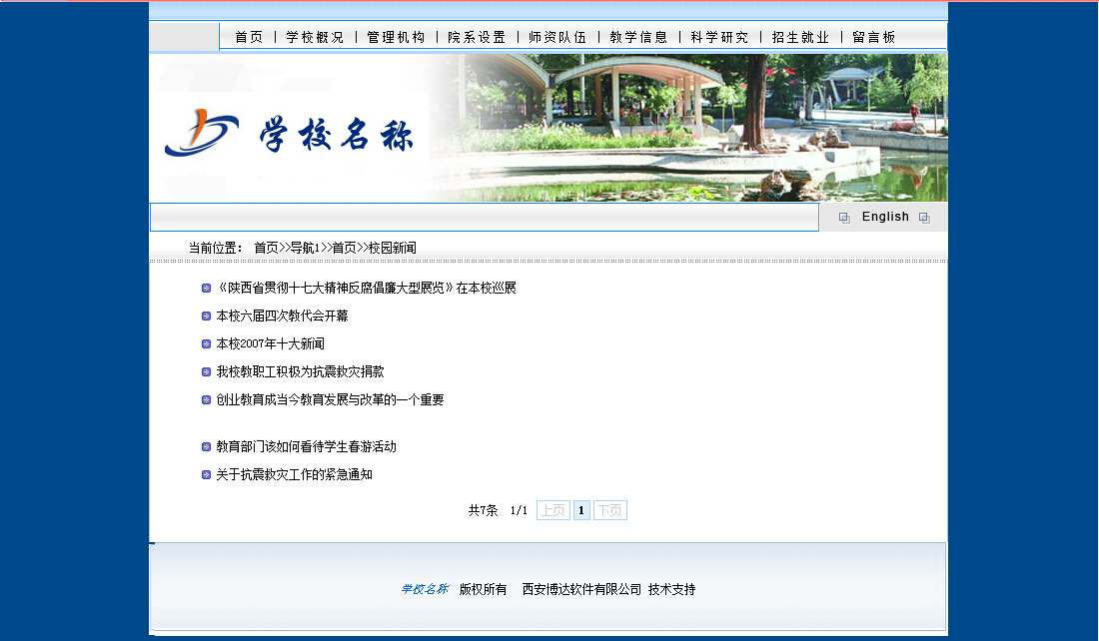The image size is (1099, 641).
Task: Click the square icon left of English
Action: pyautogui.click(x=844, y=218)
